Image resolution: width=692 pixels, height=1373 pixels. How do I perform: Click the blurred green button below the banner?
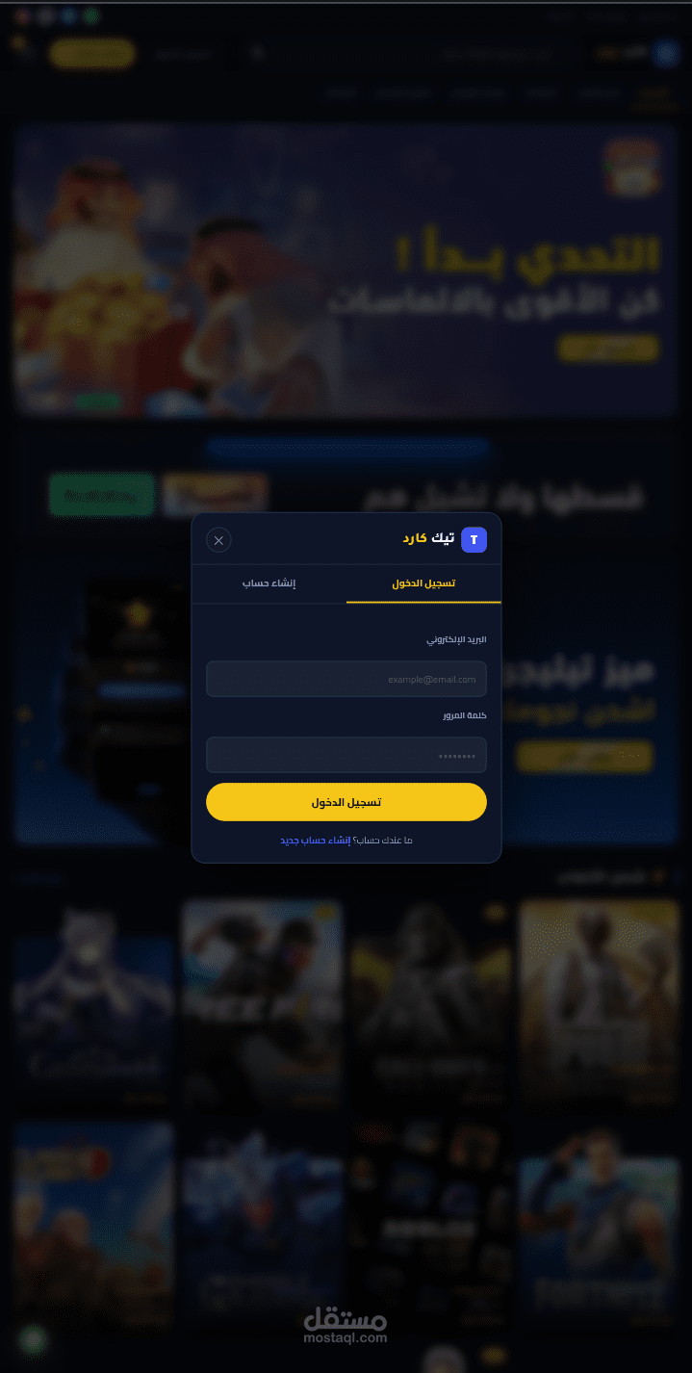(102, 496)
